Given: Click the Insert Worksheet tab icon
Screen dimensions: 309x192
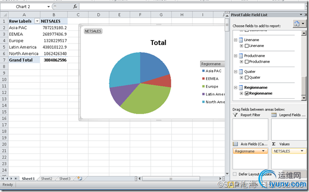Looking at the screenshot, I should click(x=80, y=178).
